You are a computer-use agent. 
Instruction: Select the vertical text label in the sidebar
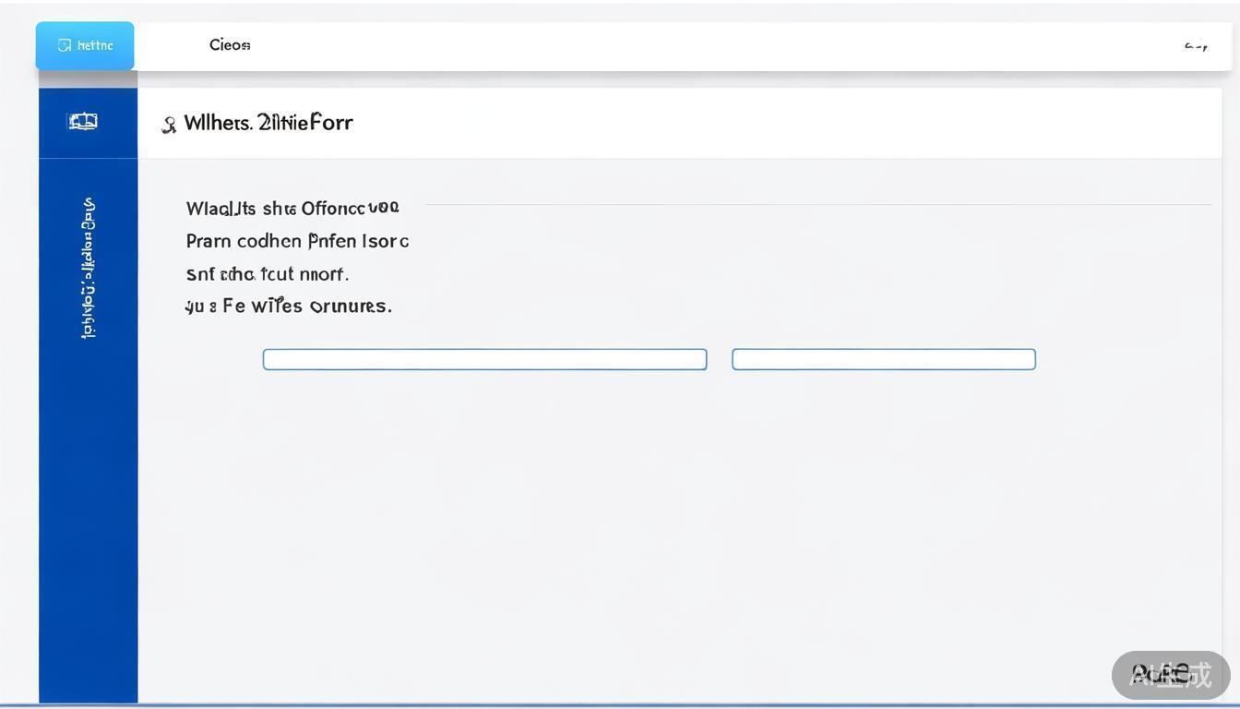(x=89, y=268)
